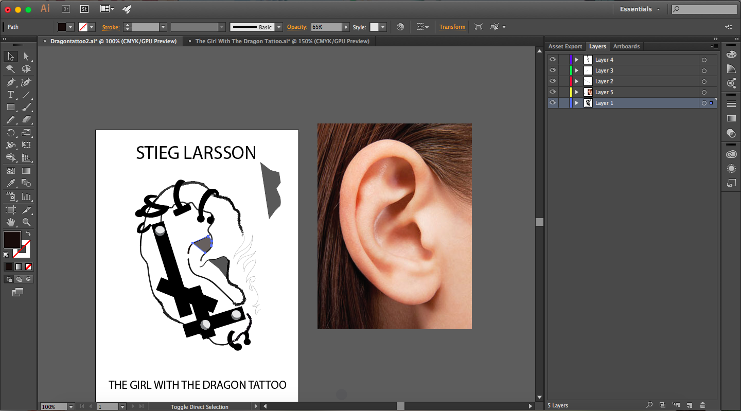Screen dimensions: 741x411
Task: Select the Curvature tool
Action: [x=26, y=82]
